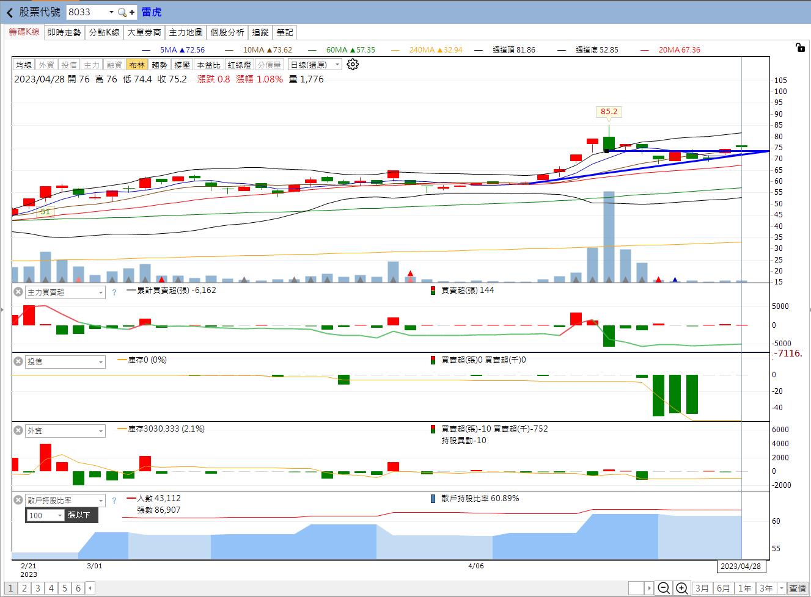
Task: Open help for 散戶持股比率 indicator
Action: pyautogui.click(x=114, y=501)
